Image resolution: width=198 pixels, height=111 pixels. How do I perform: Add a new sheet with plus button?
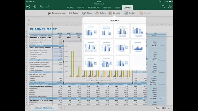pyautogui.click(x=61, y=108)
